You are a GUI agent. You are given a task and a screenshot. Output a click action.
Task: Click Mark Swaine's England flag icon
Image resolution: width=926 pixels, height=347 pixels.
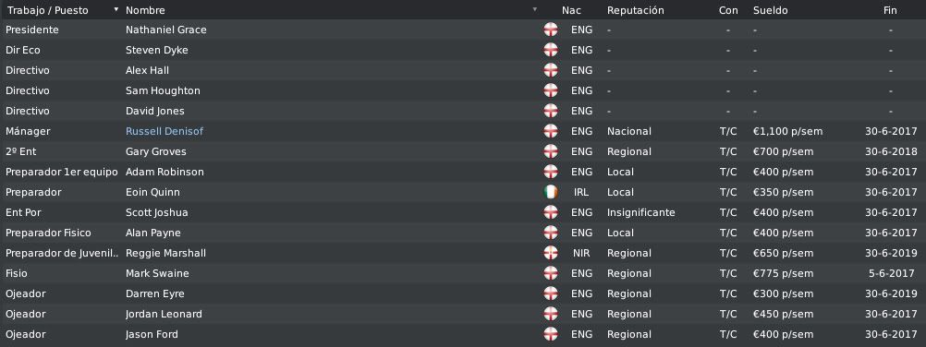coord(551,273)
